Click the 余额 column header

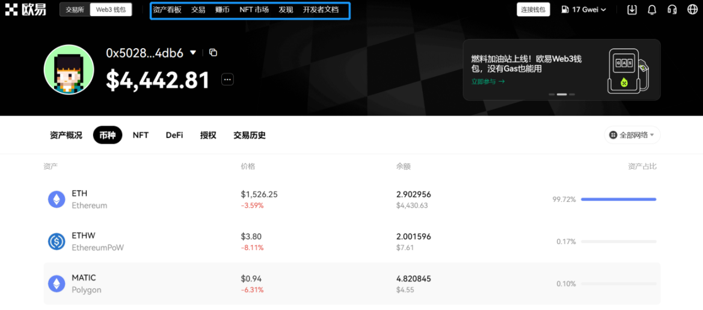(404, 166)
